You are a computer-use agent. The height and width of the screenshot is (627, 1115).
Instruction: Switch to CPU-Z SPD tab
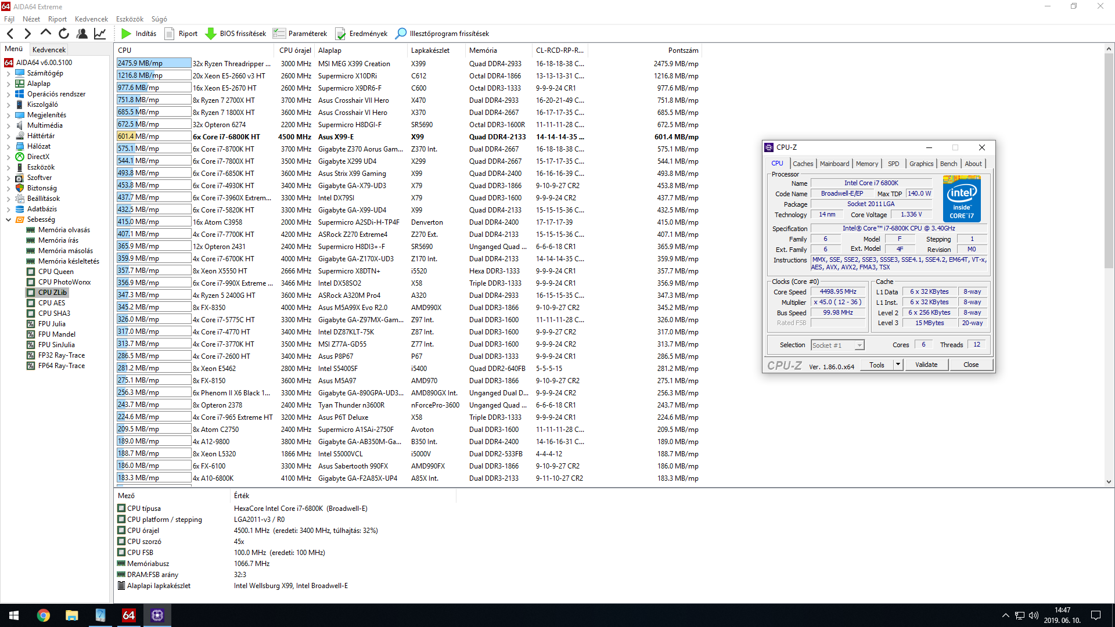tap(893, 164)
